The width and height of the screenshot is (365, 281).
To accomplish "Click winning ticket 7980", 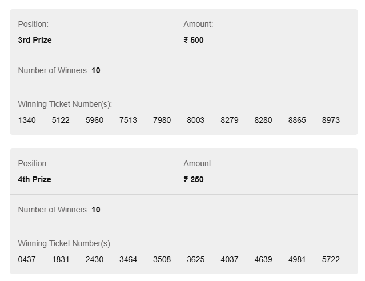I will click(162, 120).
